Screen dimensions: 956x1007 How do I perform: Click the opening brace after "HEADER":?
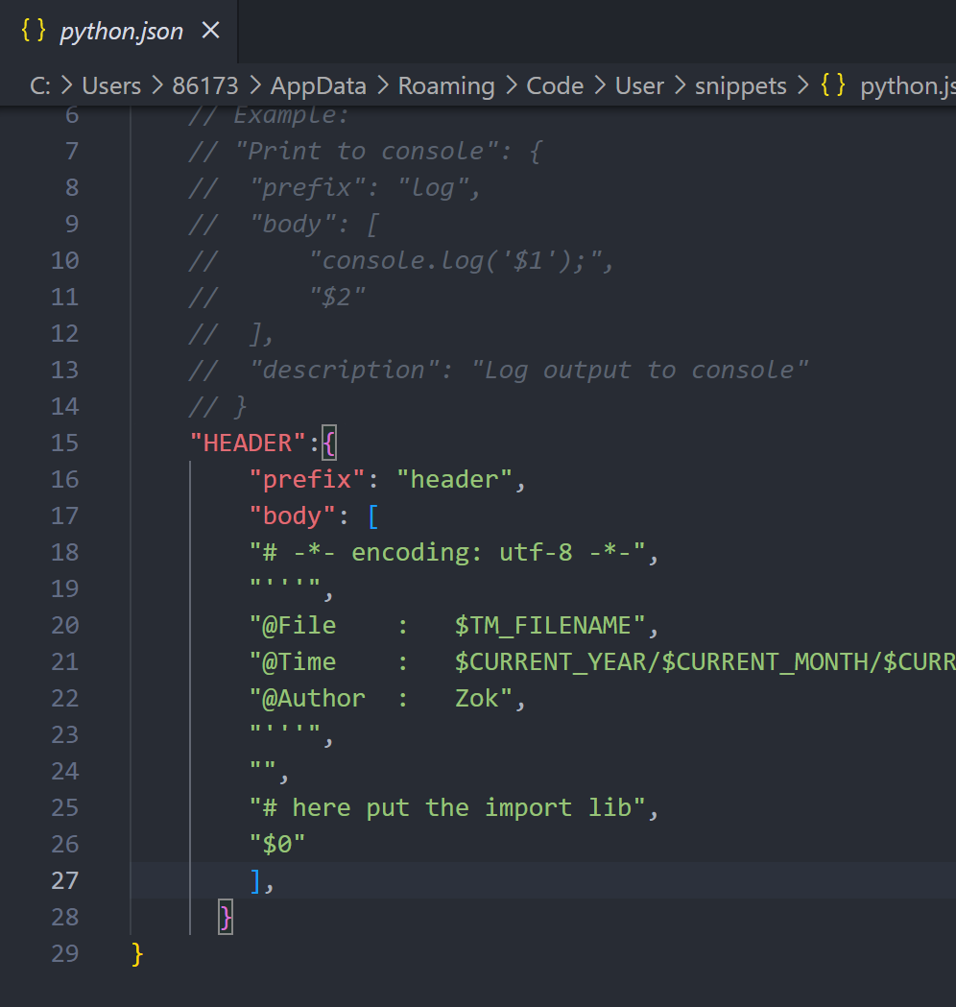(329, 444)
